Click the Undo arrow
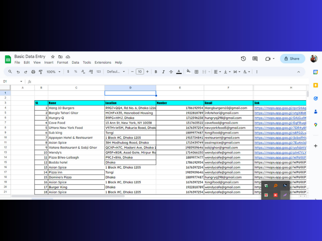The height and width of the screenshot is (241, 322). pyautogui.click(x=18, y=72)
